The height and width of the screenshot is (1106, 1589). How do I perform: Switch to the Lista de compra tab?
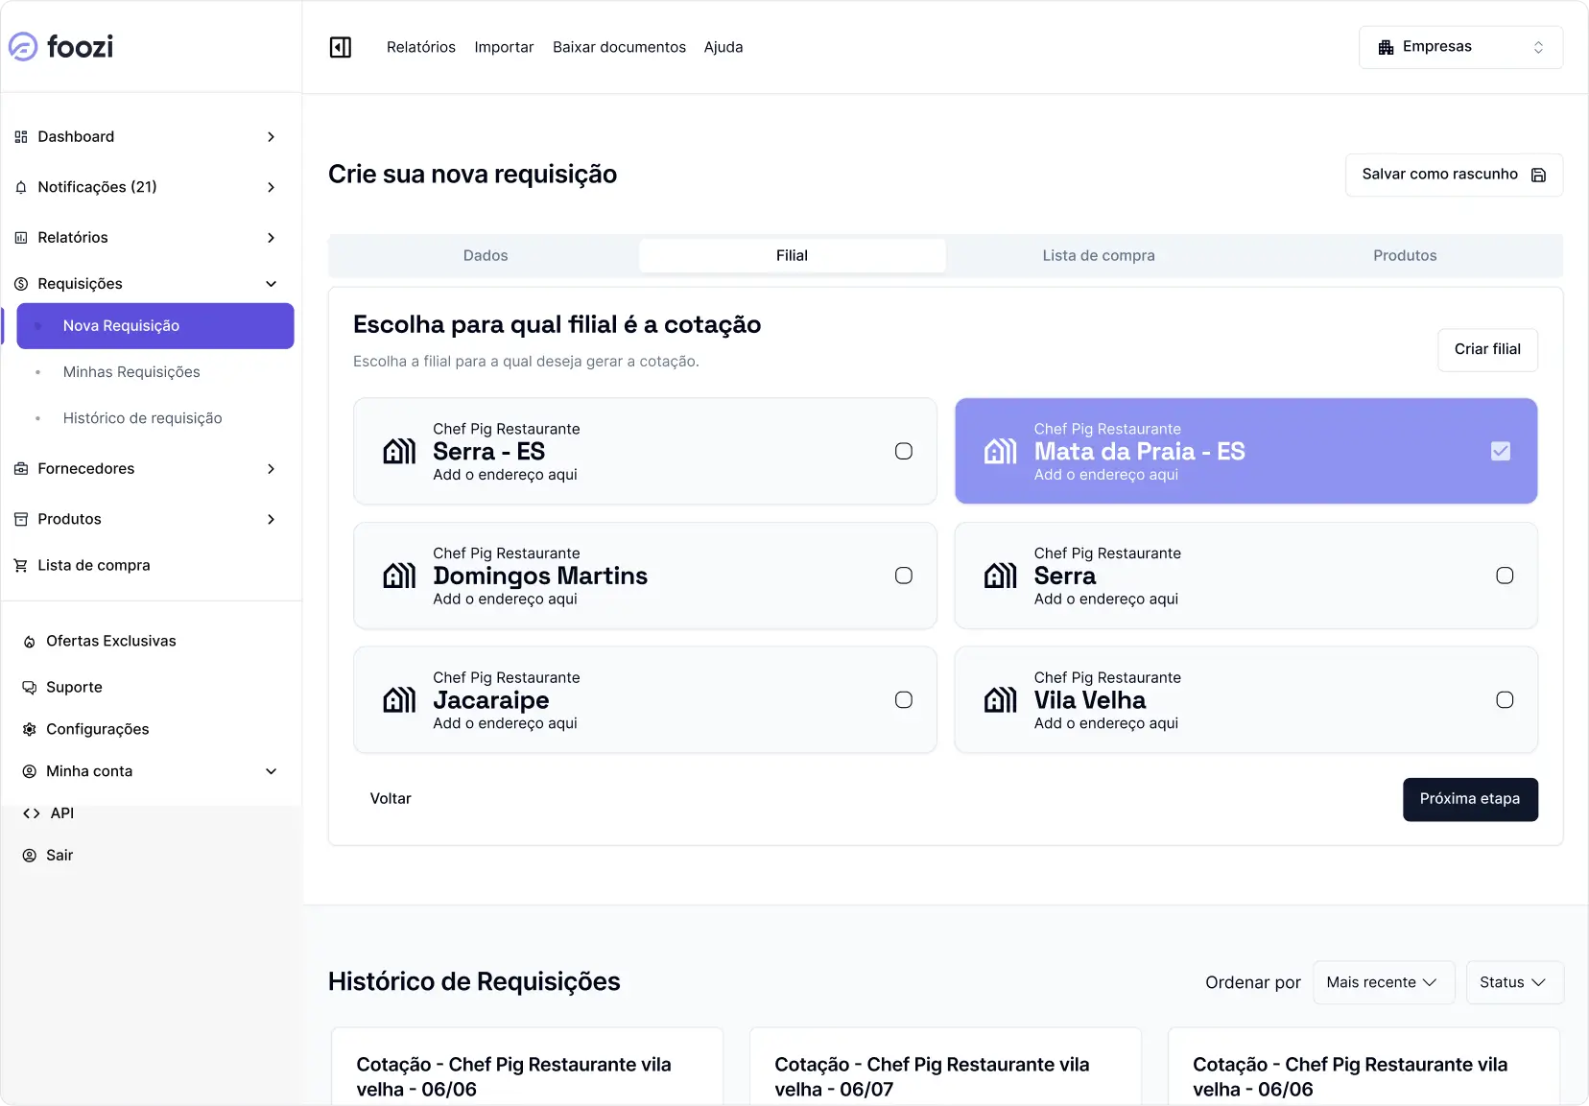pyautogui.click(x=1098, y=256)
